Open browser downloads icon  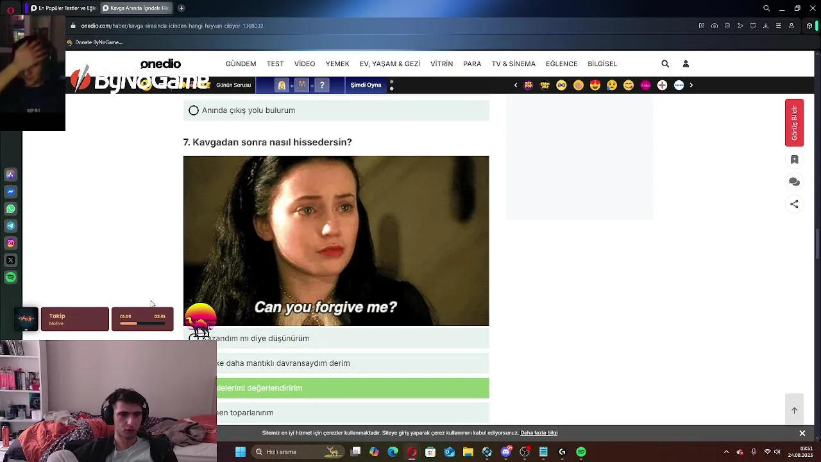[x=766, y=26]
